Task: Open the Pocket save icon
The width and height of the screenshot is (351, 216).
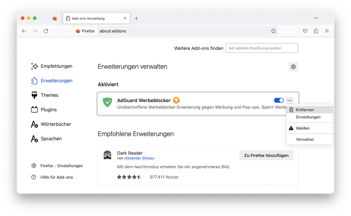Action: 305,31
